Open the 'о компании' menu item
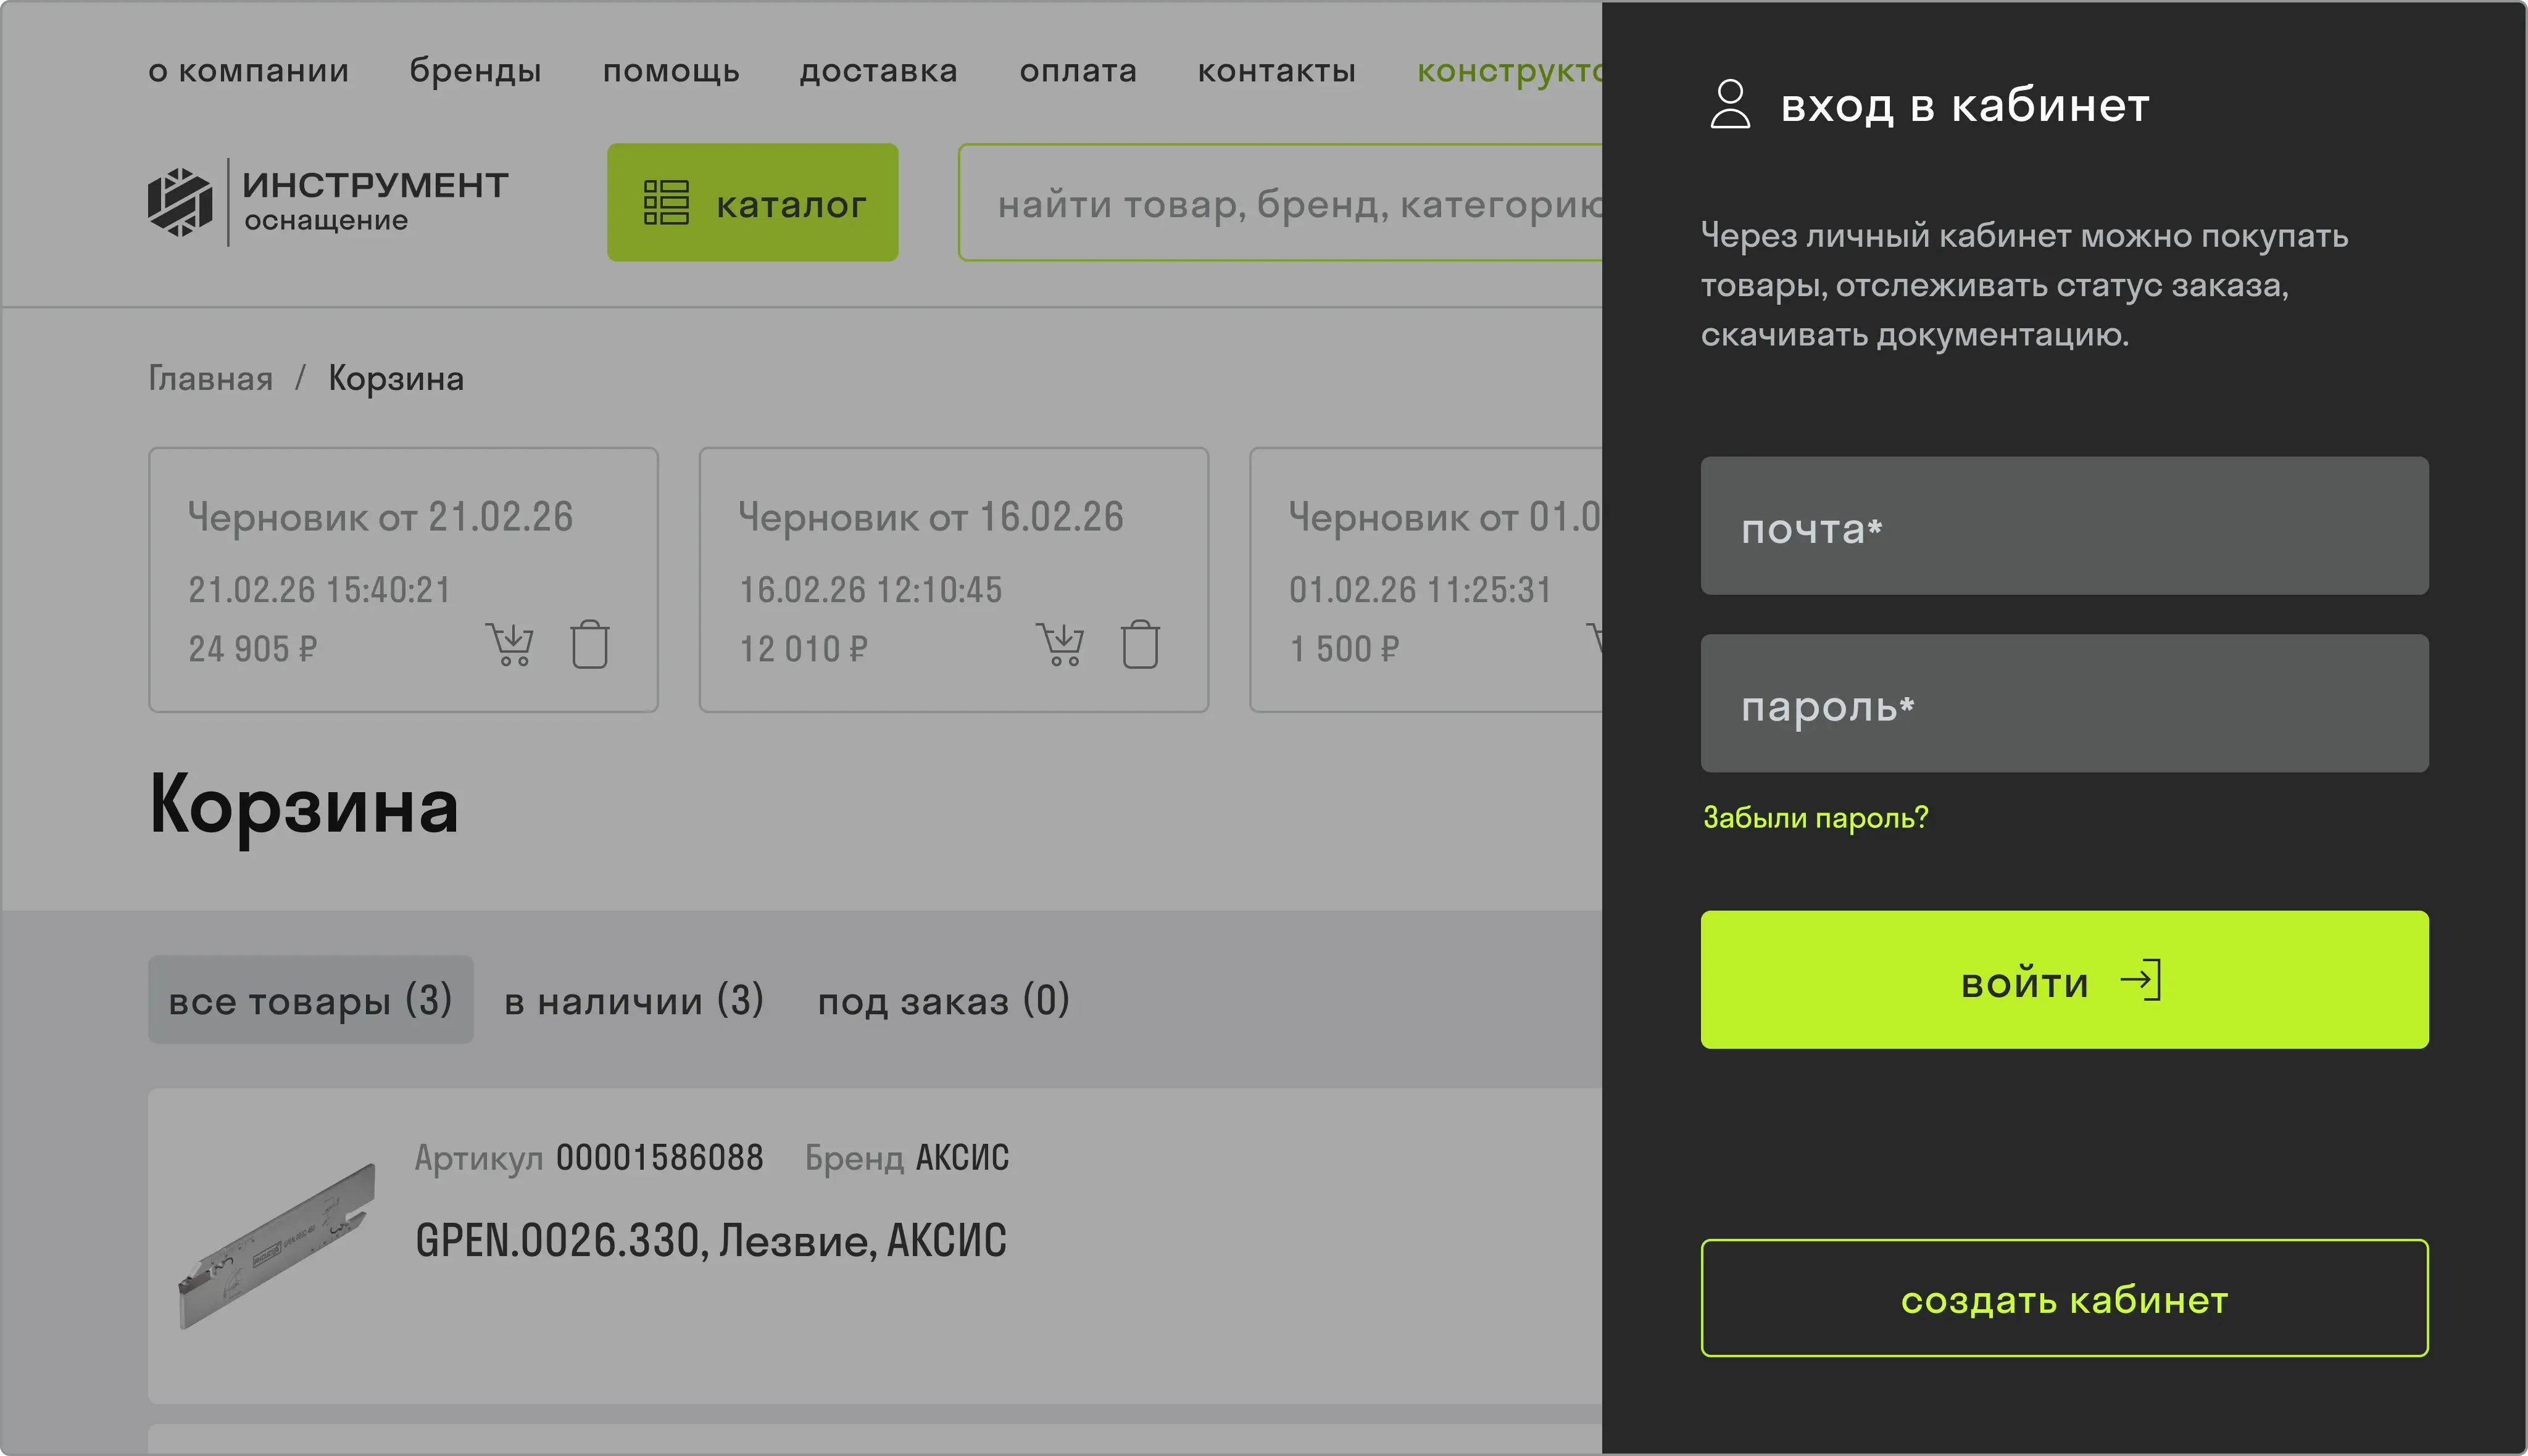This screenshot has width=2528, height=1456. [249, 71]
